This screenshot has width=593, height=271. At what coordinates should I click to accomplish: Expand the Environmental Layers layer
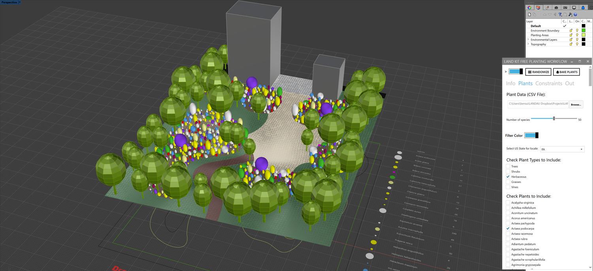coord(528,39)
